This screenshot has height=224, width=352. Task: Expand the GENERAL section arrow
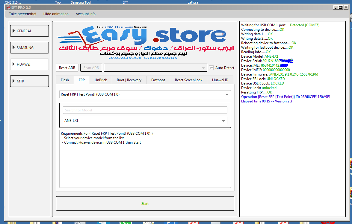(14, 31)
